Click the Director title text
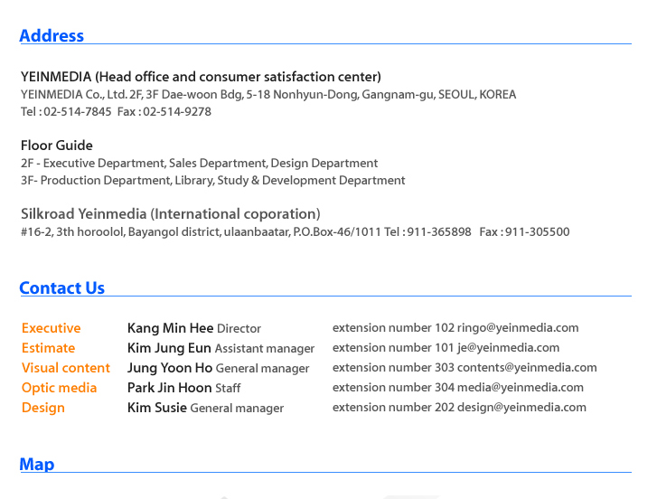The height and width of the screenshot is (499, 657). coord(239,329)
